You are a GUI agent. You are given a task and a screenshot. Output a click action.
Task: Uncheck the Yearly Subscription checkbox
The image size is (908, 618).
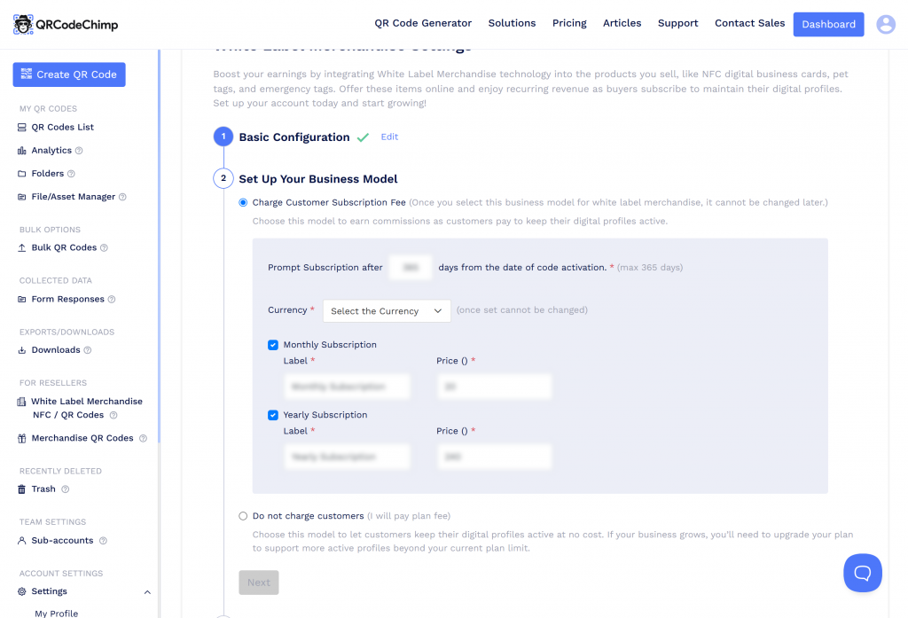pos(273,415)
